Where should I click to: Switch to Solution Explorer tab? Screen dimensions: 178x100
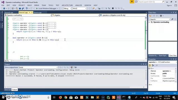click(x=153, y=56)
